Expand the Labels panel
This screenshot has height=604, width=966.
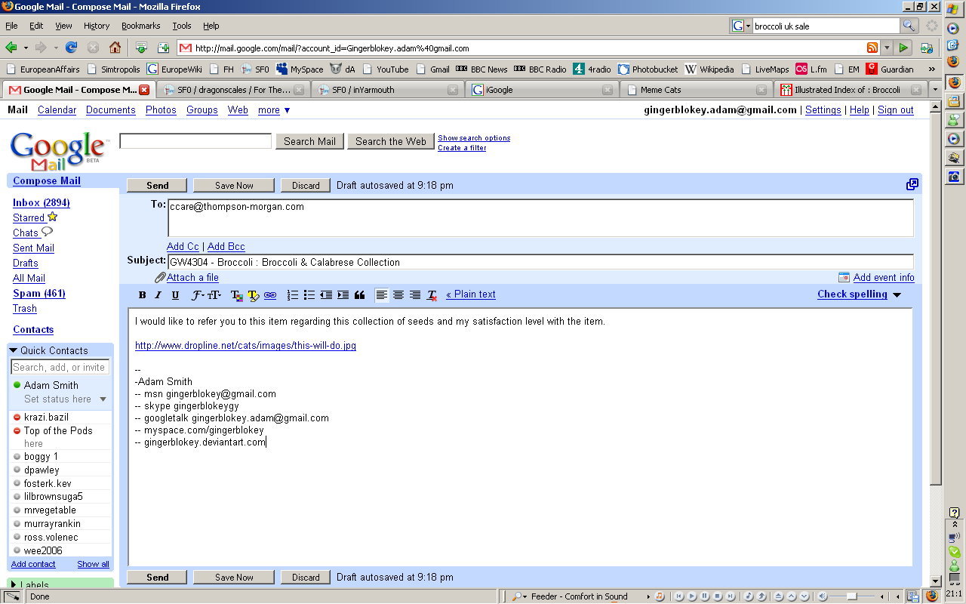pos(14,585)
